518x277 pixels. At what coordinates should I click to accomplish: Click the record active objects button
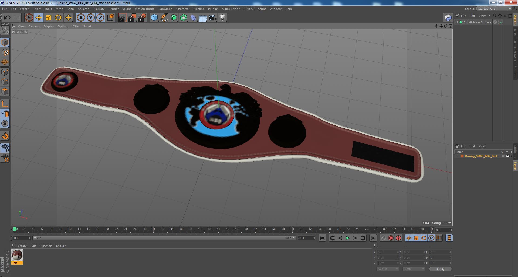[383, 238]
